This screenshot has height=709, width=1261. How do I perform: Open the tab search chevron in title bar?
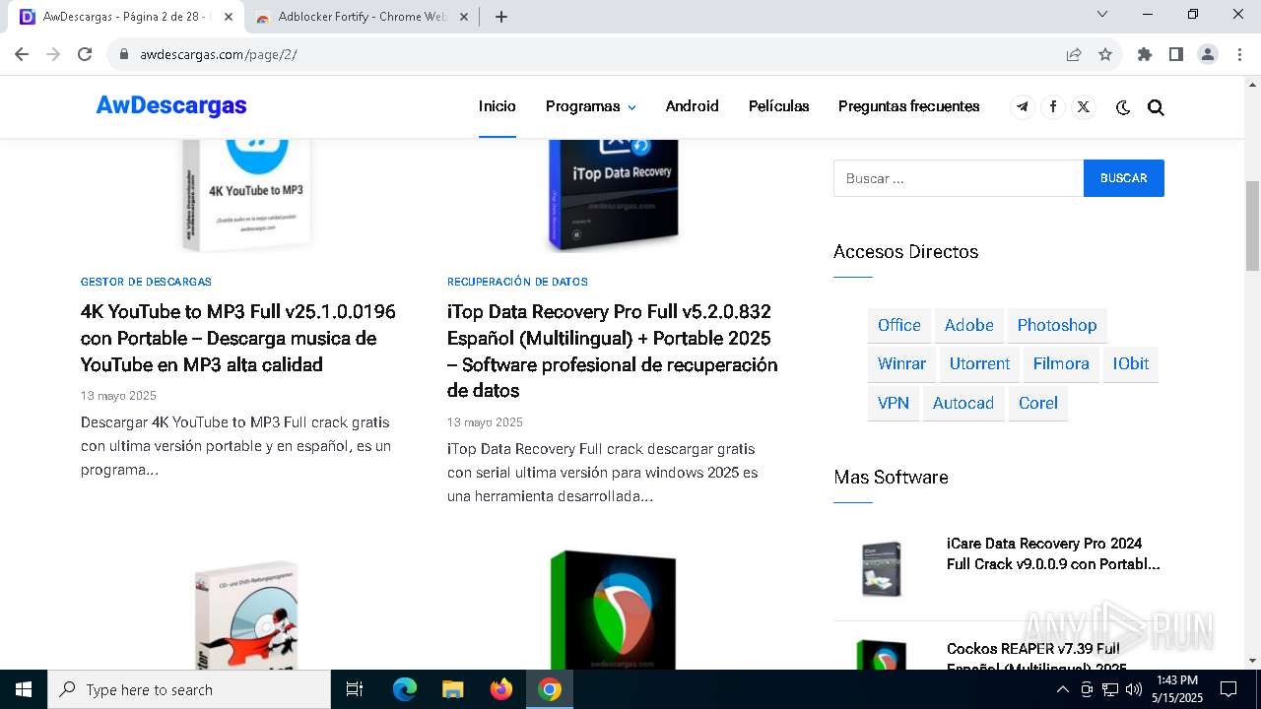coord(1102,14)
